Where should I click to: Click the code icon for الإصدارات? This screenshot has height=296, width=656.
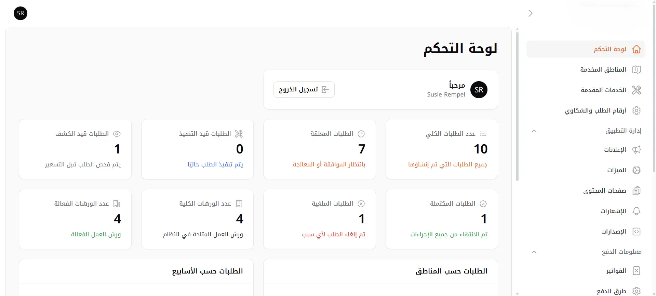pos(636,232)
